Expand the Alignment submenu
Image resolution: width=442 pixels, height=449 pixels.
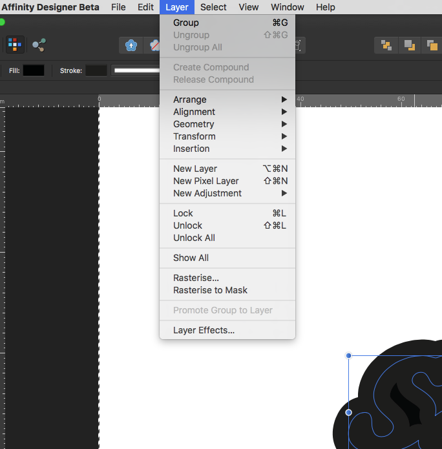[x=227, y=112]
